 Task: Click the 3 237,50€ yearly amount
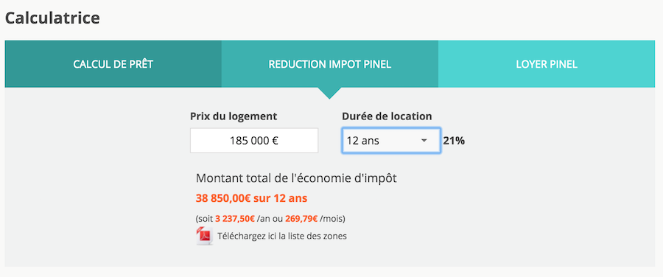click(x=235, y=219)
